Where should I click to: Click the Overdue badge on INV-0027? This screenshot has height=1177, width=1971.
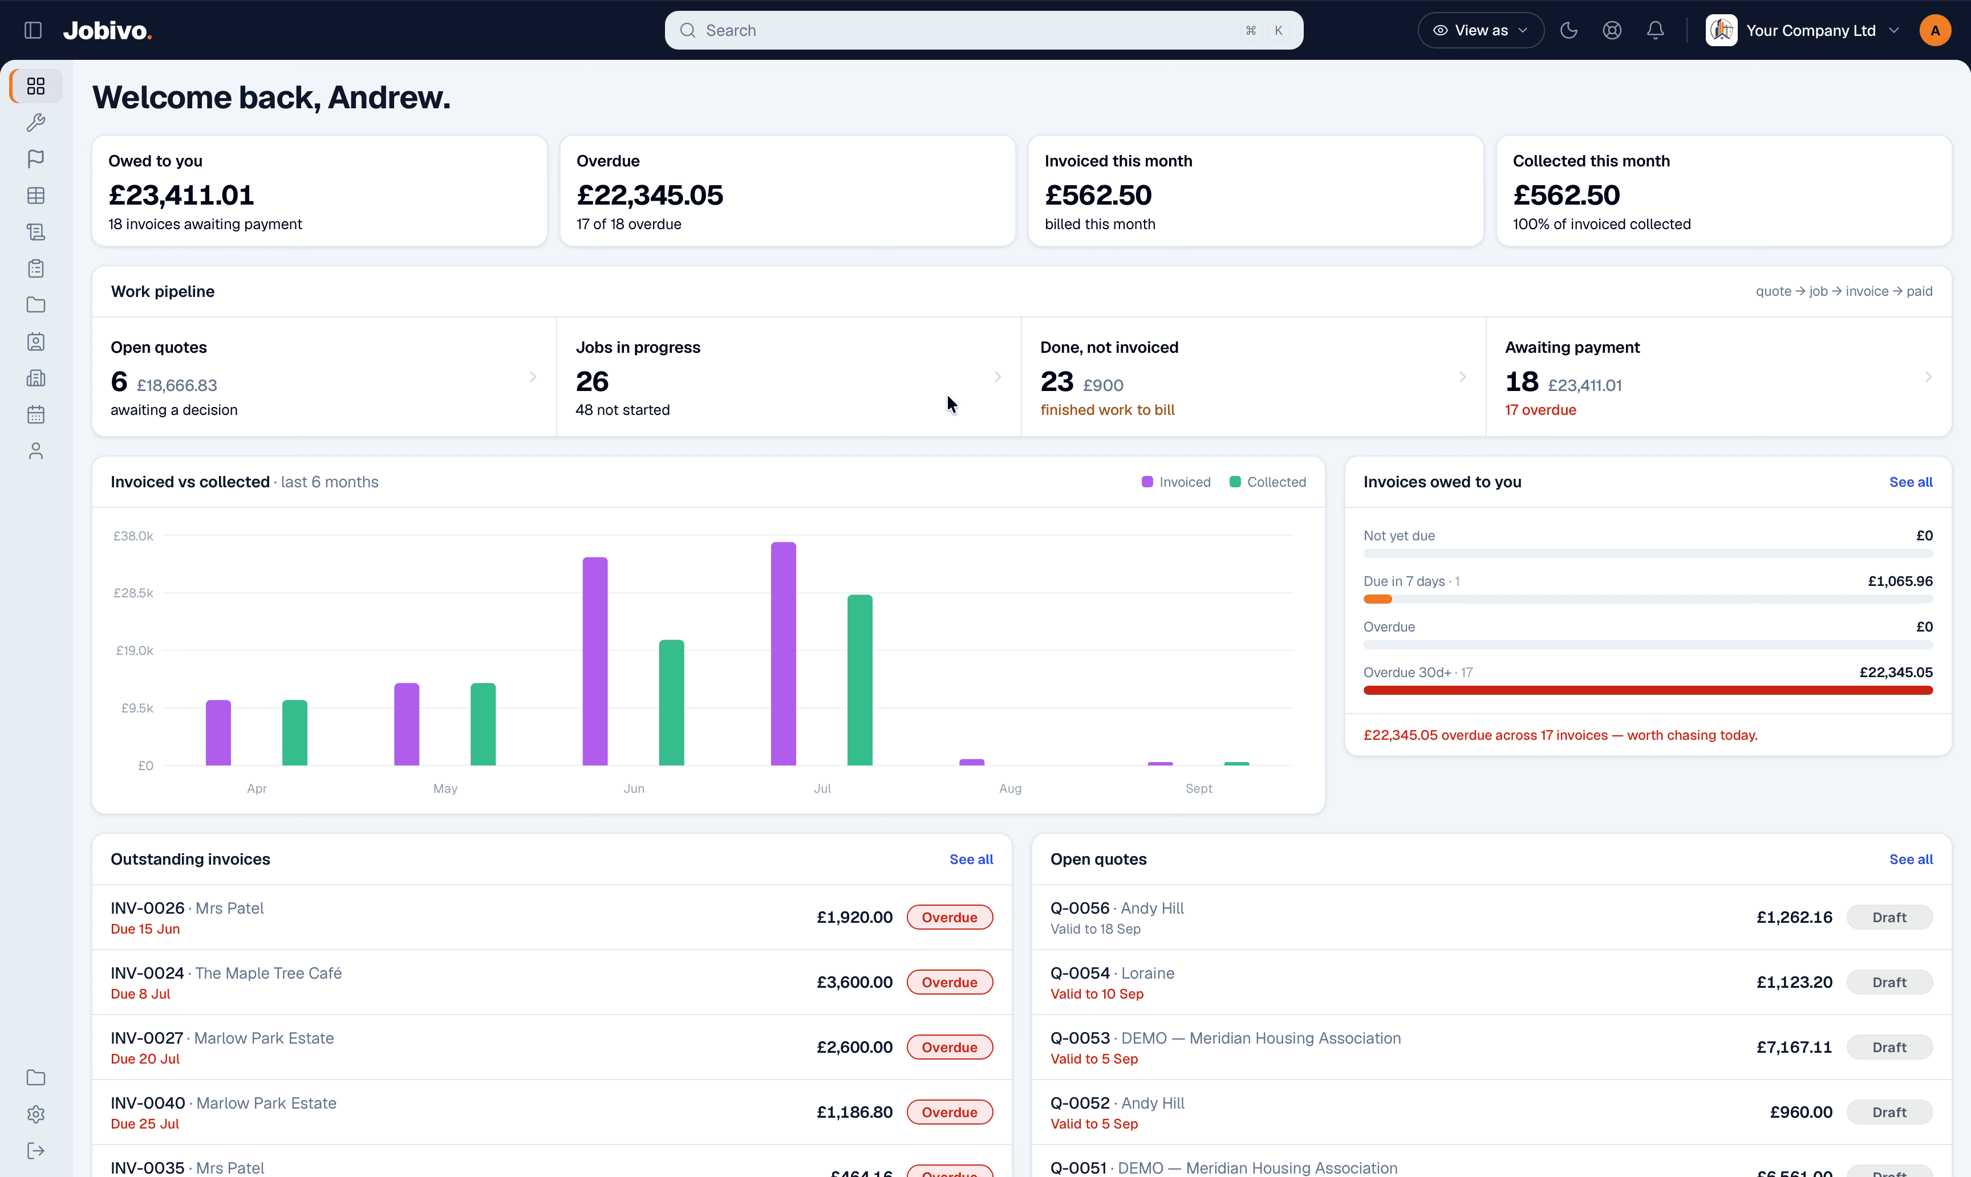(949, 1047)
